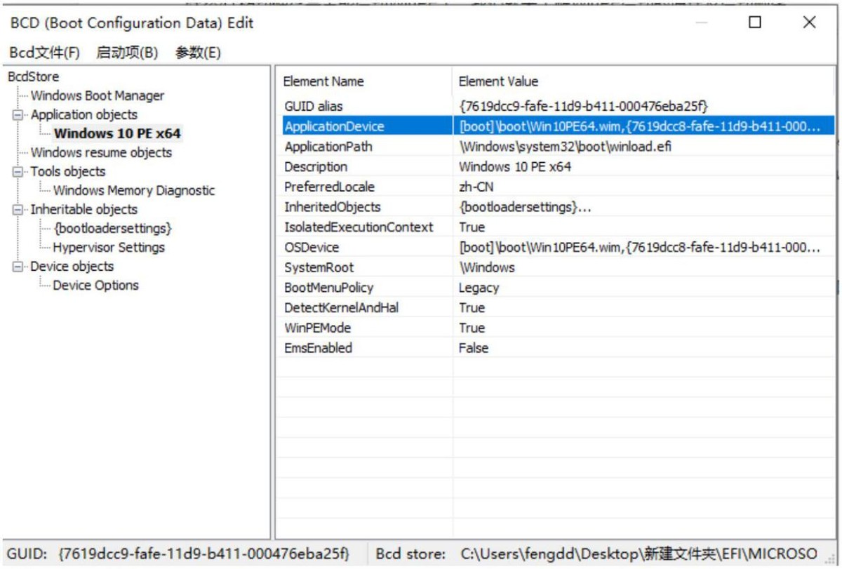Select the ApplicationPath row
Viewport: 842px width, 569px height.
point(555,147)
